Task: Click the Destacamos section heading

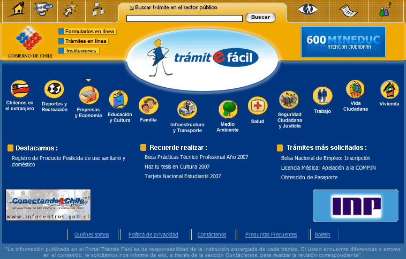Action: [36, 148]
